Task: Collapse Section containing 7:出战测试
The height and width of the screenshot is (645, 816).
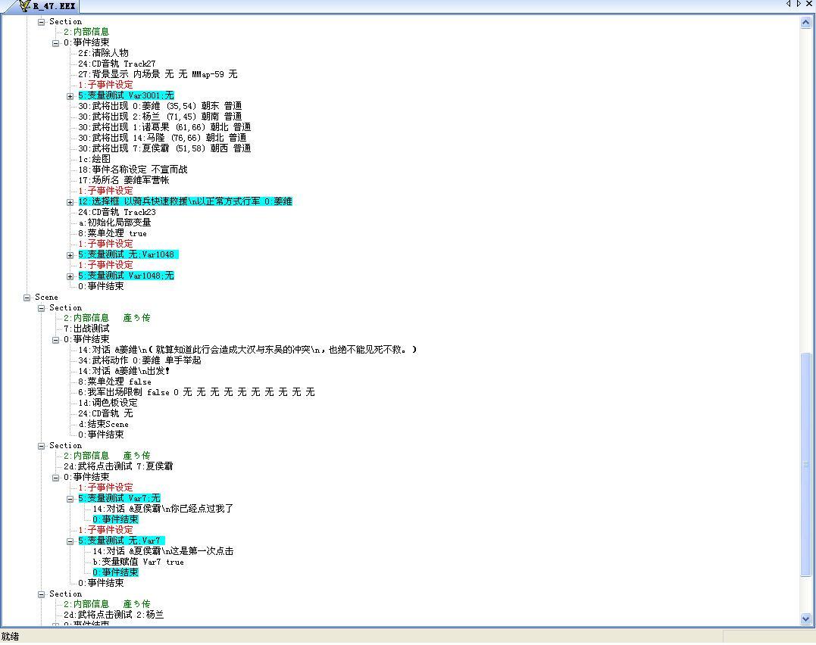Action: (41, 308)
